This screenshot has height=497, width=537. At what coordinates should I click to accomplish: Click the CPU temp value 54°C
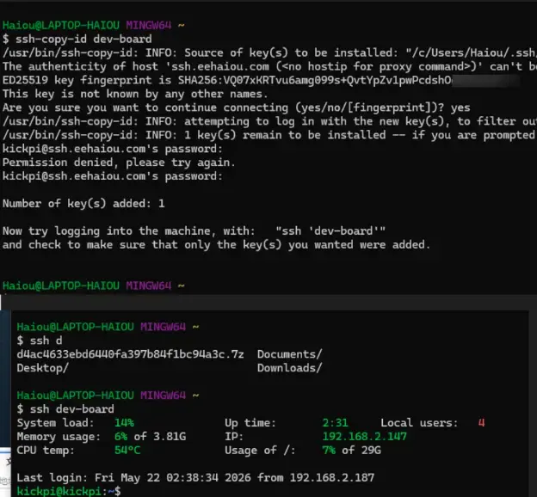(x=127, y=450)
